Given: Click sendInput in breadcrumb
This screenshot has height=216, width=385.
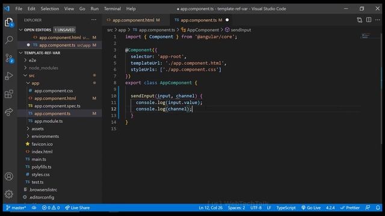Looking at the screenshot, I should click(238, 30).
